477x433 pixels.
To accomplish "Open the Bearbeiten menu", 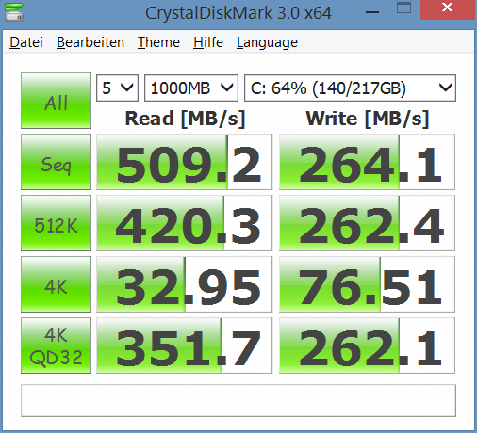I will coord(90,42).
